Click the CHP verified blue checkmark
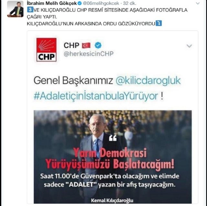207x206 pixels. 98,45
